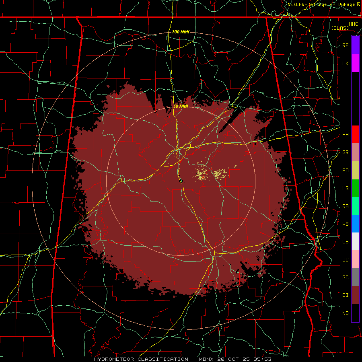The height and width of the screenshot is (362, 362).
Task: Click the KBMX radar site identifier
Action: click(x=206, y=359)
